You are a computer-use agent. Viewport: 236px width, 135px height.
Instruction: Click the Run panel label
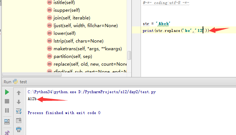point(7,82)
